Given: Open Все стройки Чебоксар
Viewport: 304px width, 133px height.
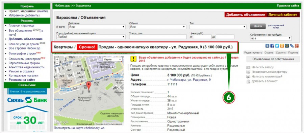Looking at the screenshot, I should click(x=24, y=48).
